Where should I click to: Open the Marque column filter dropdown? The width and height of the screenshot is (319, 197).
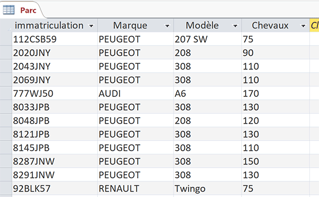pyautogui.click(x=167, y=26)
